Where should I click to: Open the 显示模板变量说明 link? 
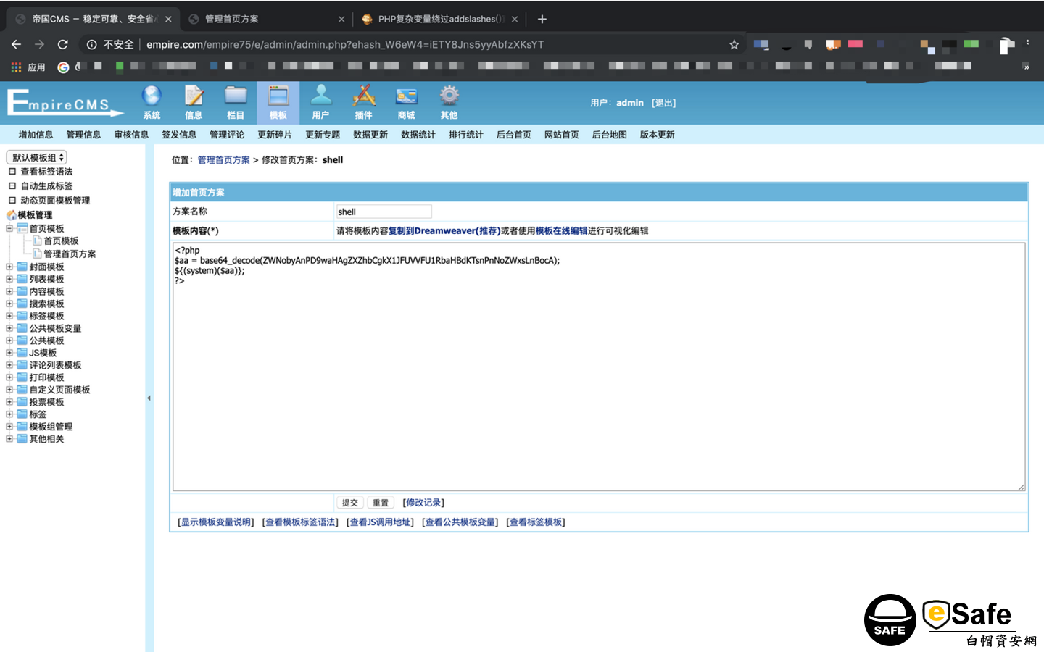pos(216,522)
